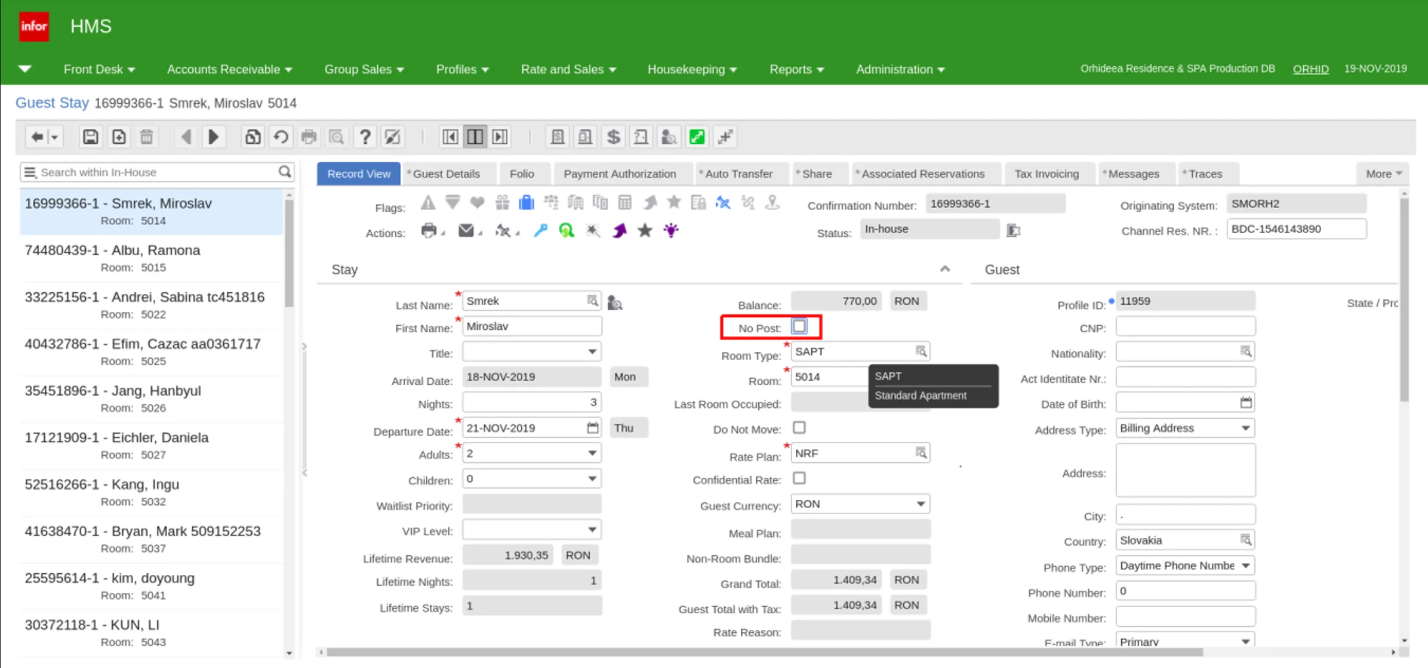Viewport: 1428px width, 668px height.
Task: Open the Adults dropdown
Action: 531,453
